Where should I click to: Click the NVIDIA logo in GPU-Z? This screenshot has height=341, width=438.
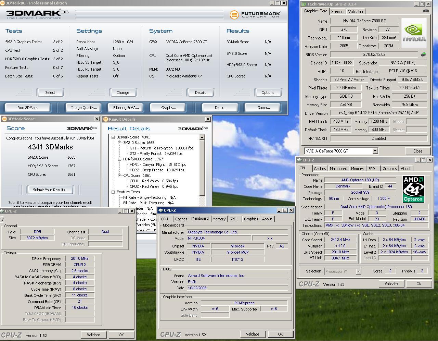[x=414, y=33]
